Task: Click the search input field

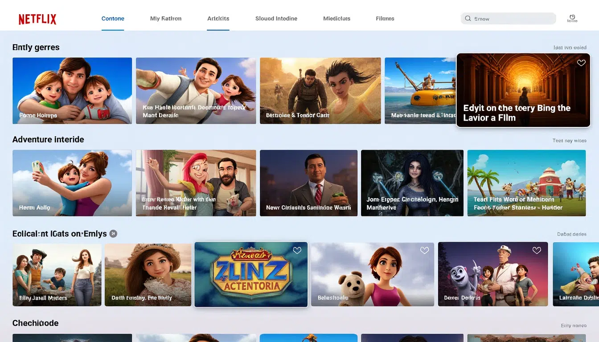Action: [x=508, y=18]
